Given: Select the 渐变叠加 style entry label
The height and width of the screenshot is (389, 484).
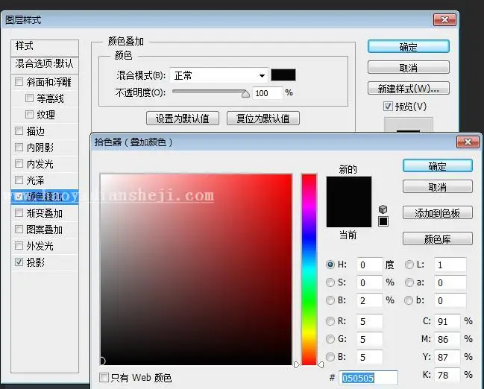Looking at the screenshot, I should pos(45,213).
